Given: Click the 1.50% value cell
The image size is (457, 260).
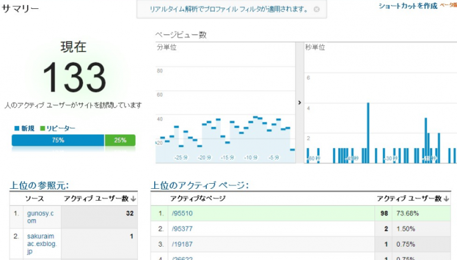Looking at the screenshot, I should pyautogui.click(x=421, y=229).
